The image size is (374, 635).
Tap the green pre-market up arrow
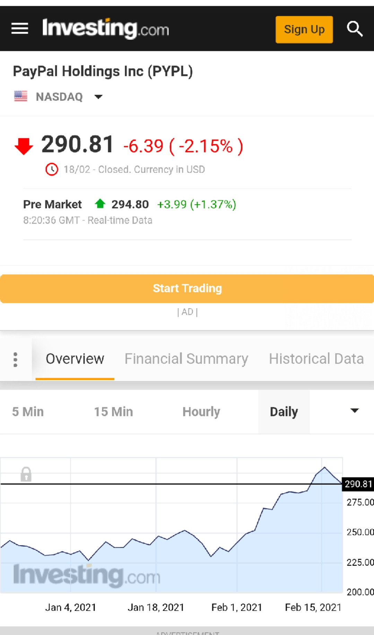tap(100, 203)
